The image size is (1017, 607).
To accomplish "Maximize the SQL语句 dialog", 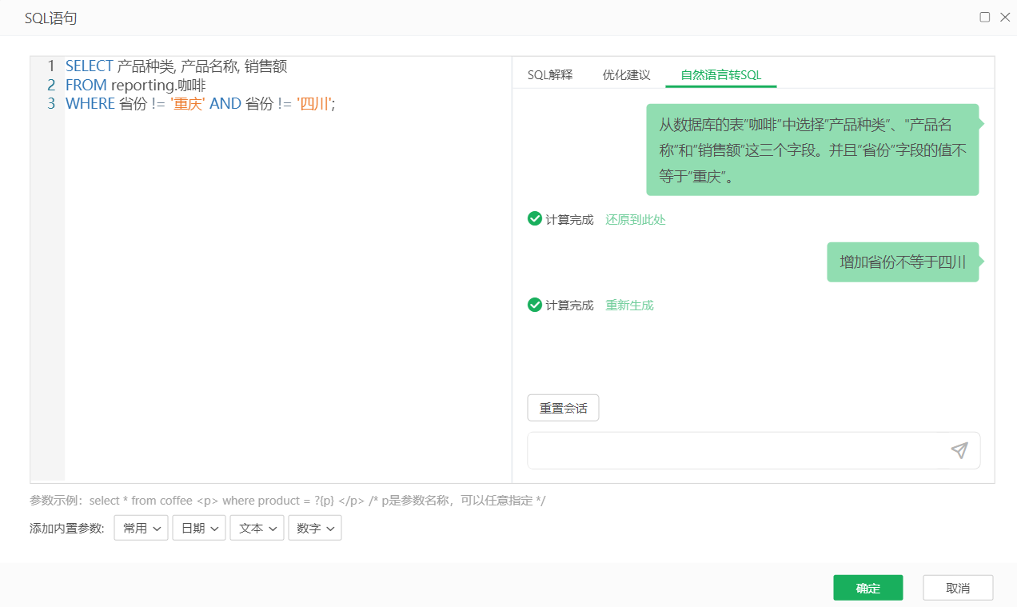I will [x=985, y=17].
